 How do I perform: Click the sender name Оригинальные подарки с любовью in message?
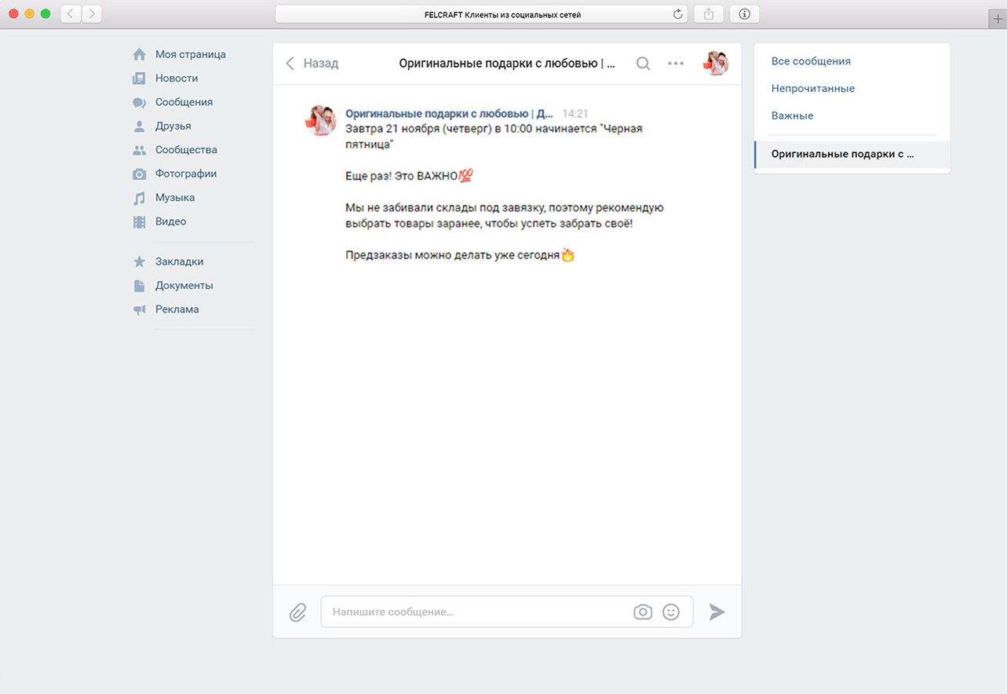[x=449, y=113]
